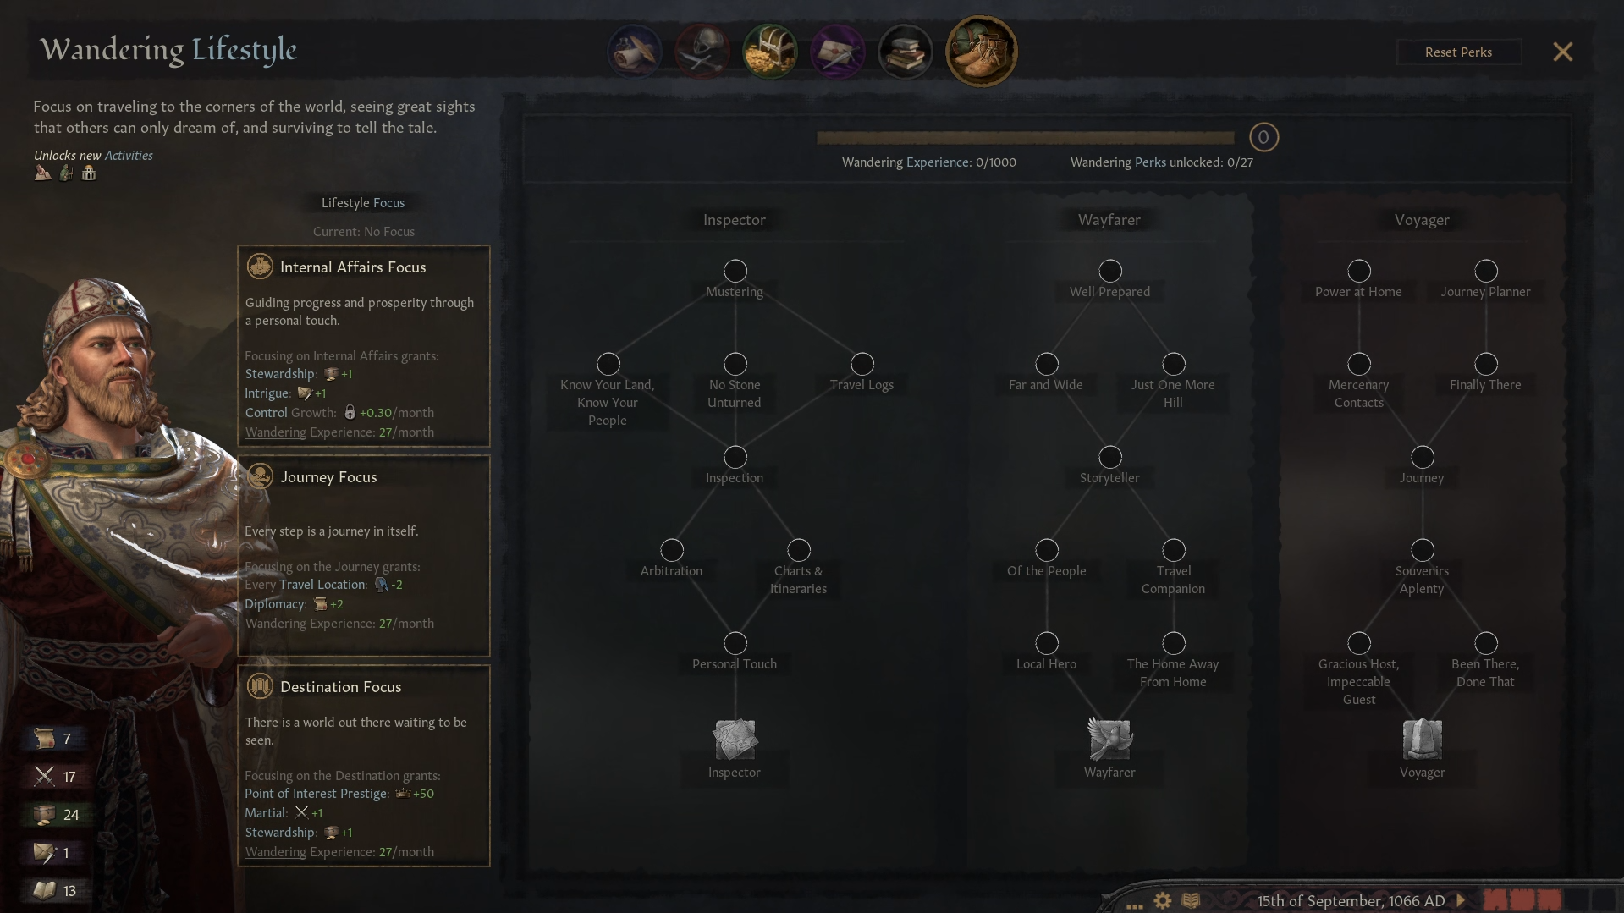
Task: Open the Diplomacy lifestyle scroll icon
Action: pyautogui.click(x=635, y=52)
